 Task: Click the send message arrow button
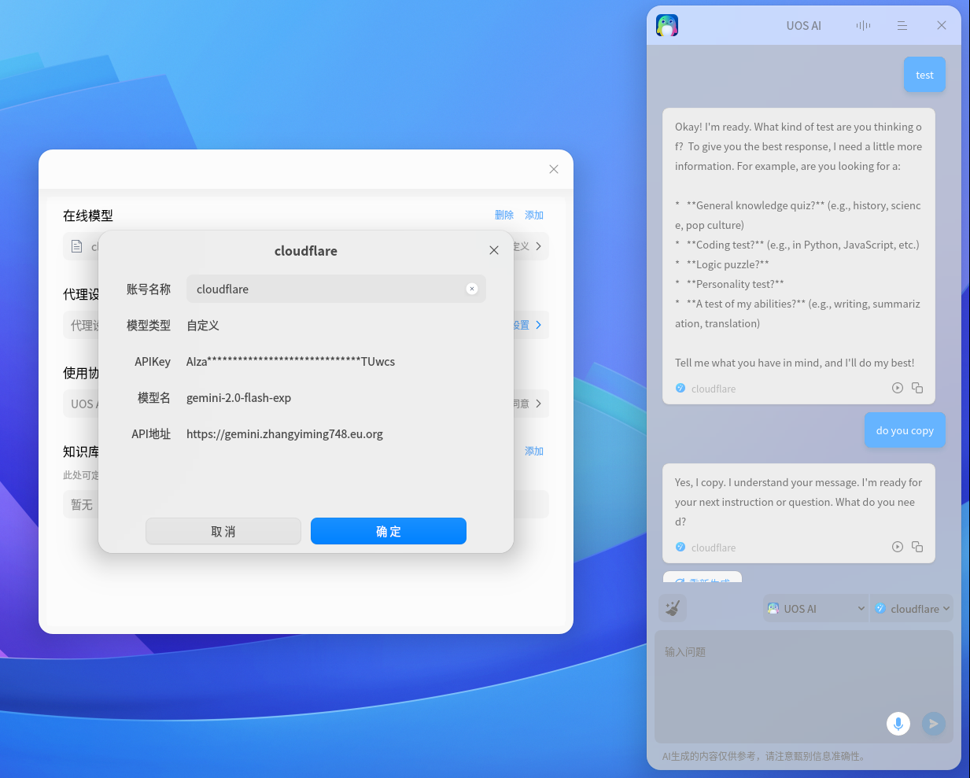coord(934,724)
